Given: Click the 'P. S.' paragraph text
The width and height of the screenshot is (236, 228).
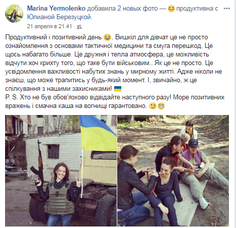Looking at the screenshot, I should tap(115, 101).
